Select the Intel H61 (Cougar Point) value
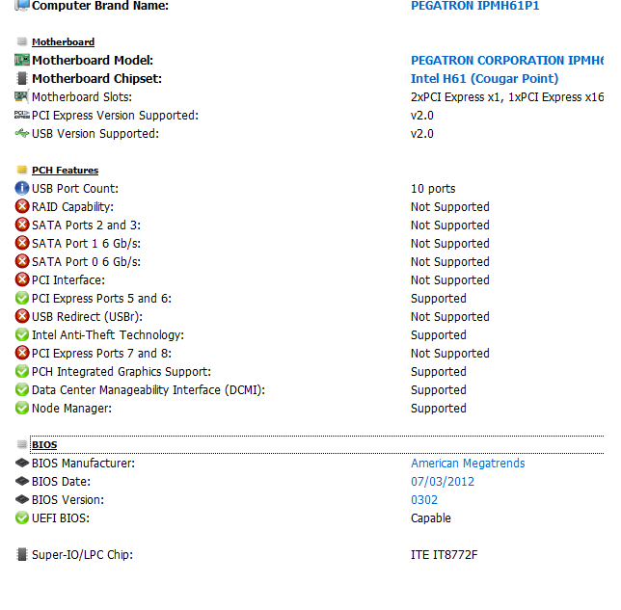 pyautogui.click(x=484, y=79)
